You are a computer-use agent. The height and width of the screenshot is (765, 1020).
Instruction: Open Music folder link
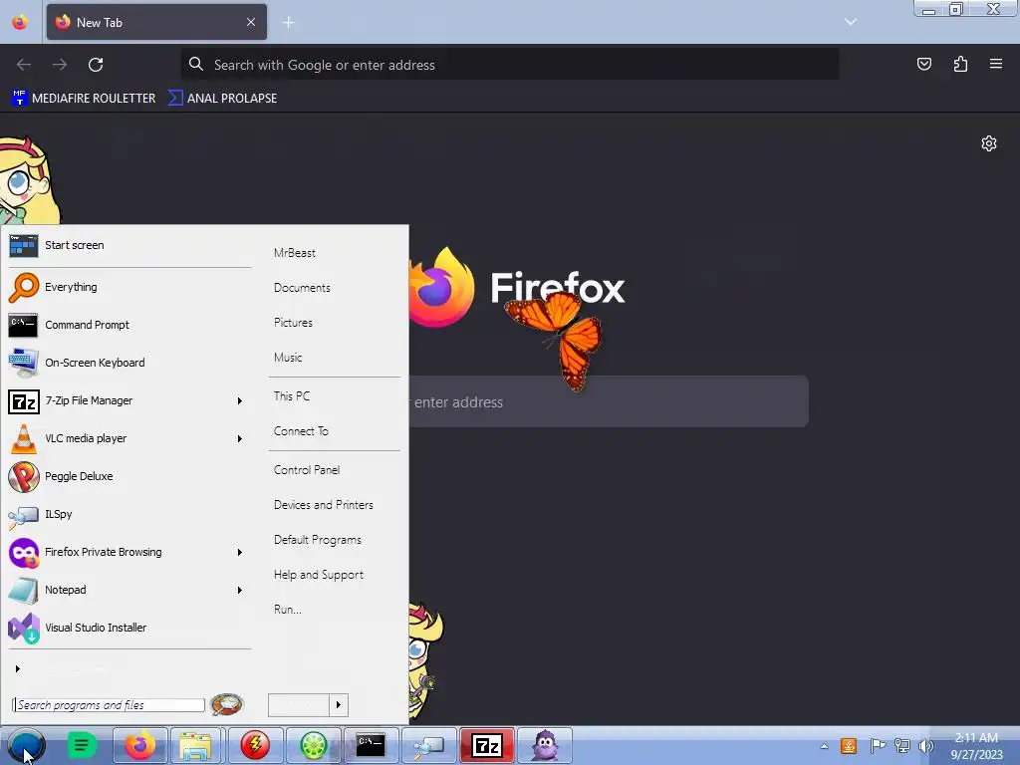288,358
